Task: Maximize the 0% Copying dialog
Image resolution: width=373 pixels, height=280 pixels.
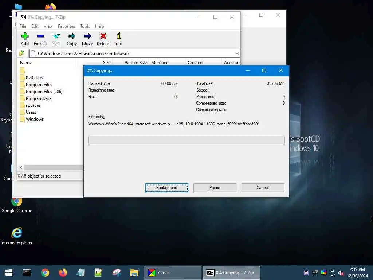Action: click(264, 70)
